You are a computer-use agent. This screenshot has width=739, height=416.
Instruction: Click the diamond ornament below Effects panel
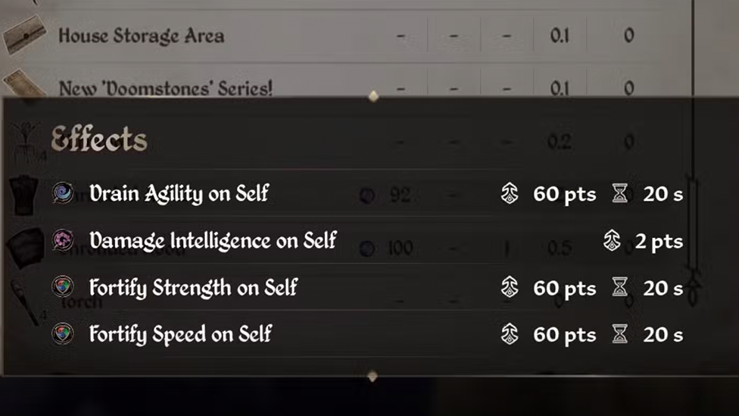[372, 376]
